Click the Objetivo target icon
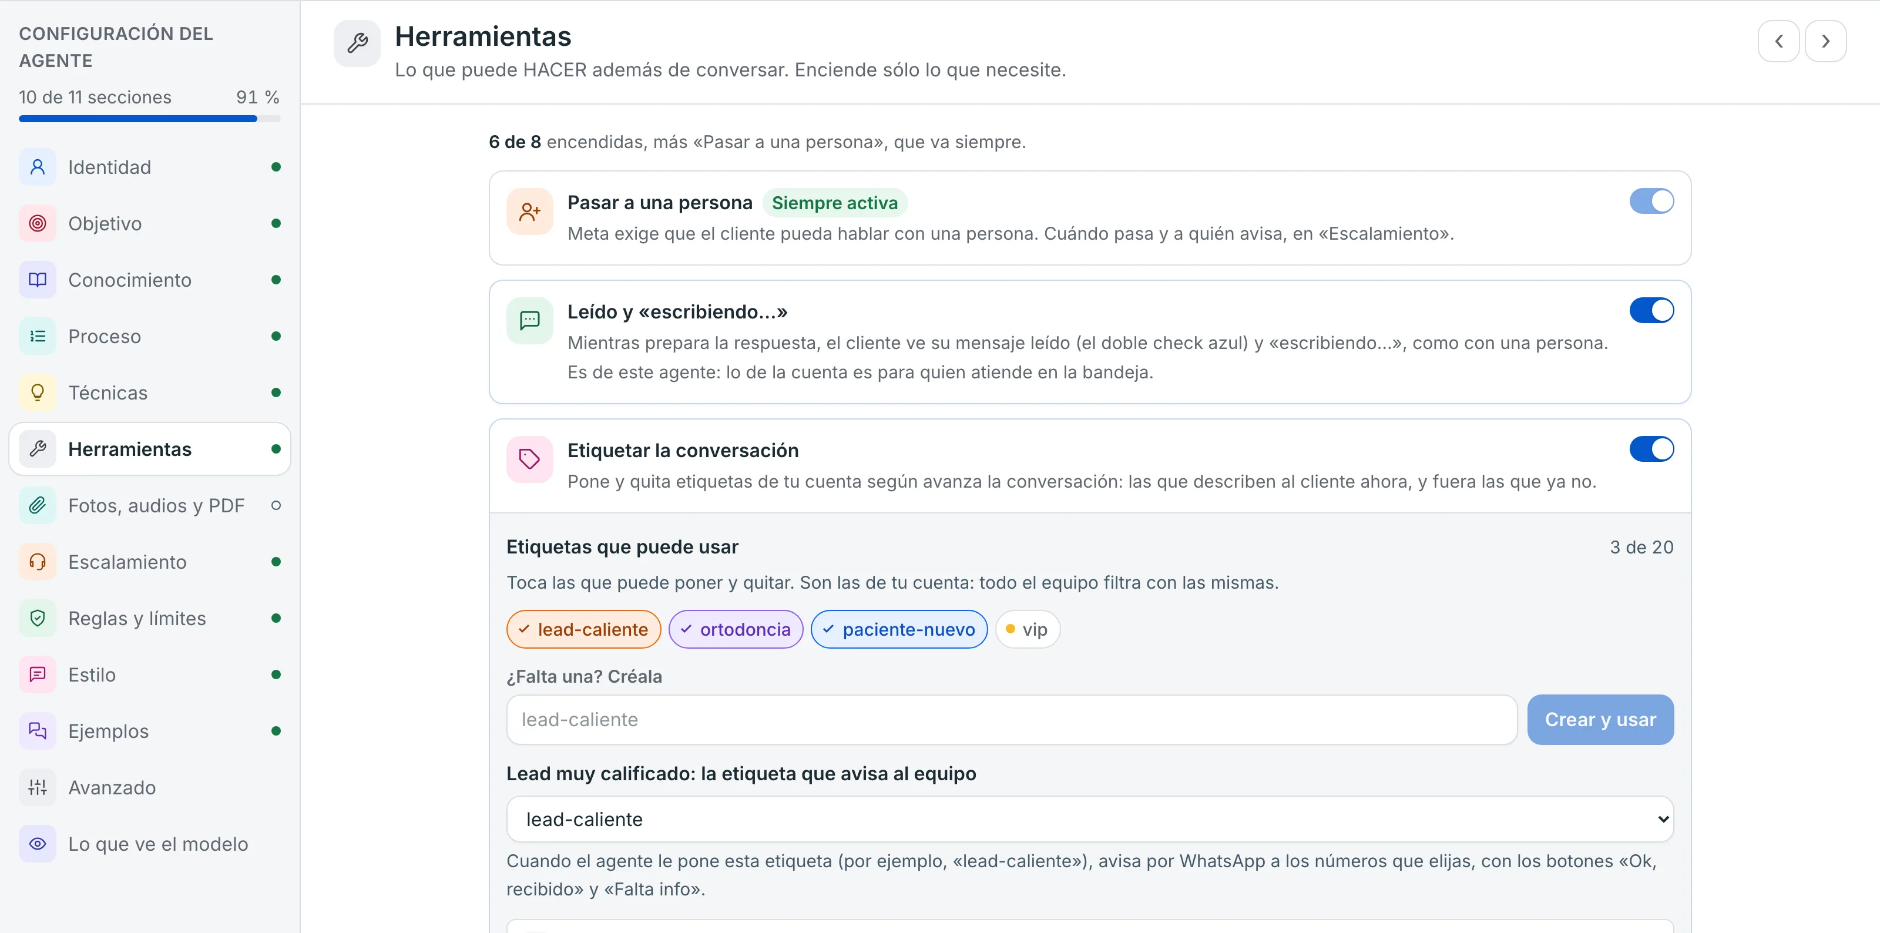1880x933 pixels. (x=37, y=223)
